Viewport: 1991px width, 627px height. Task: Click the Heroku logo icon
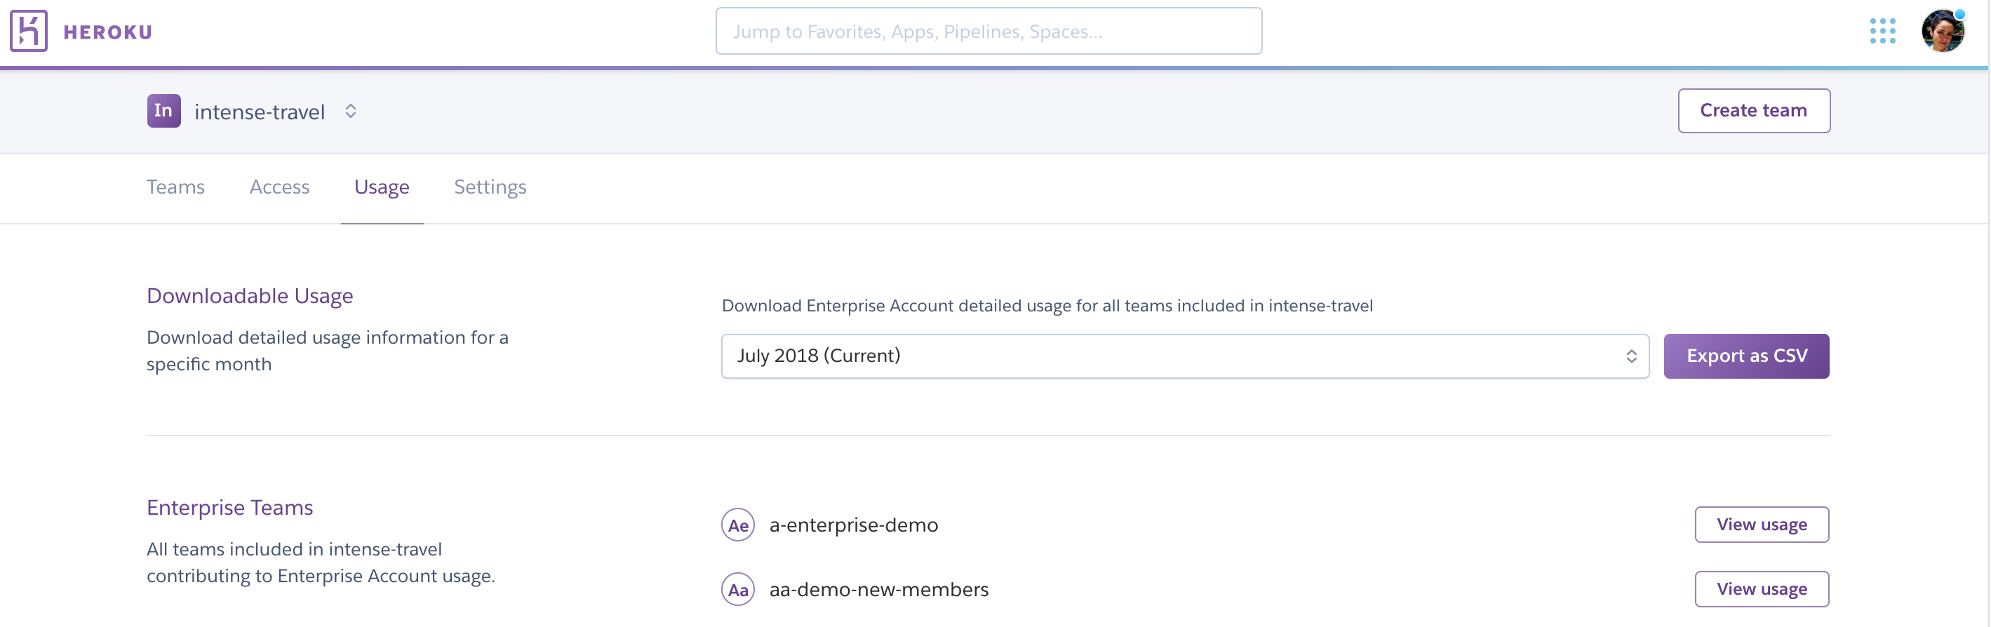(29, 31)
